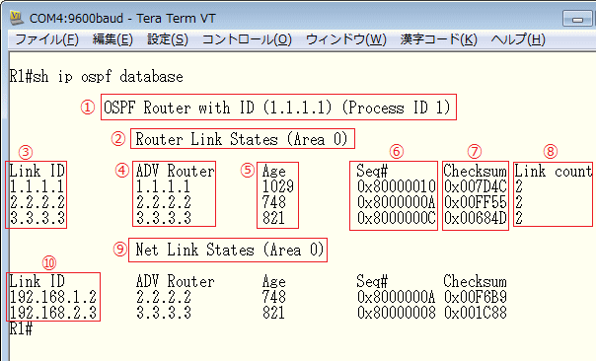Open the 漢字コード(K) menu
Screen dimensions: 596x361
tap(439, 39)
